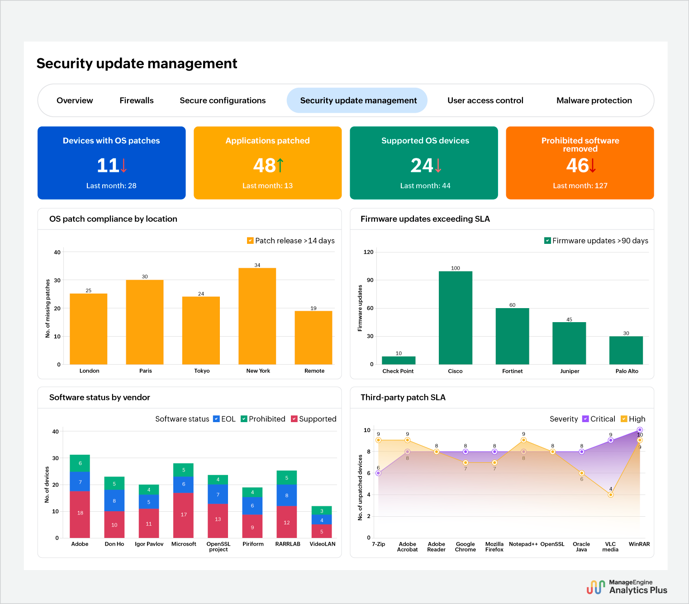Click the Critical data point for 7-Zip
The width and height of the screenshot is (689, 604).
point(378,473)
